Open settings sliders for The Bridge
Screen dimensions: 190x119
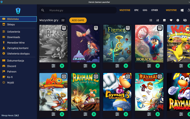pos(53,66)
